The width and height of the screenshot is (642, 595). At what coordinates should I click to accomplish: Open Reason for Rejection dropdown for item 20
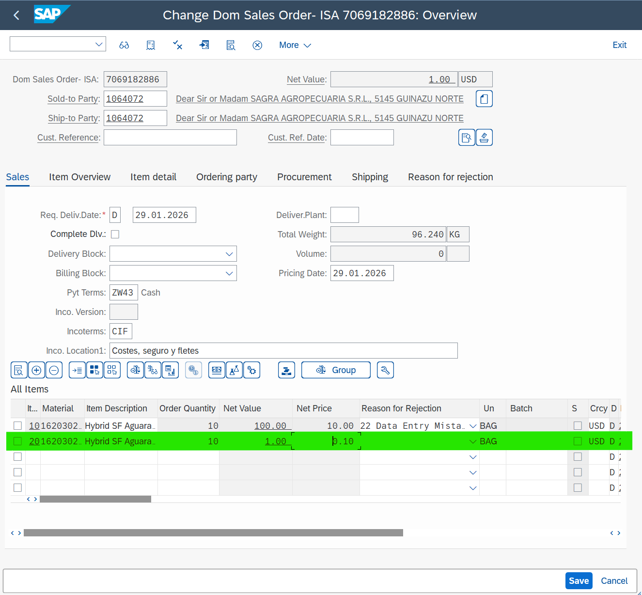[473, 441]
